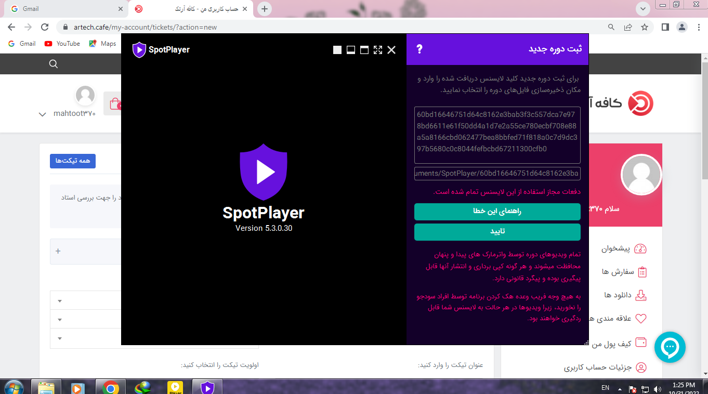Expand the plus sign accordion row
The height and width of the screenshot is (394, 708).
click(58, 251)
